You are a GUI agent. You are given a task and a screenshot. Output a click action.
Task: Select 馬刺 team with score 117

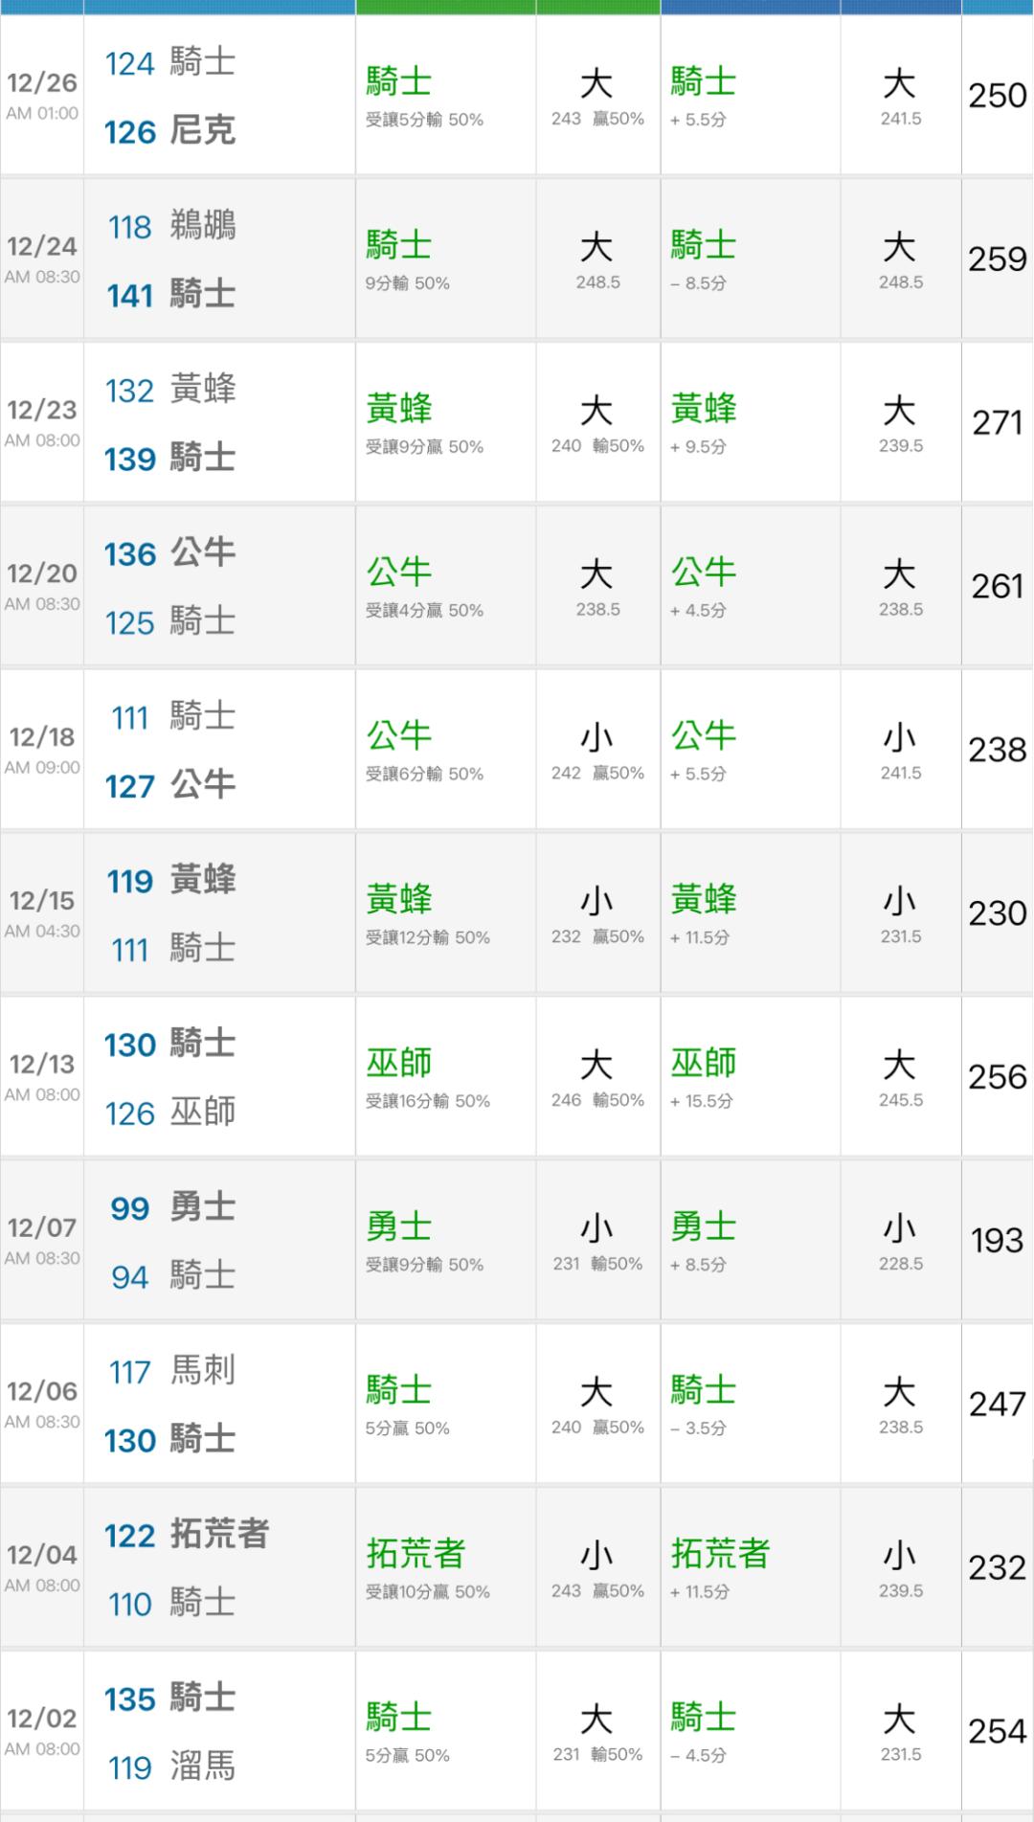pyautogui.click(x=202, y=1372)
